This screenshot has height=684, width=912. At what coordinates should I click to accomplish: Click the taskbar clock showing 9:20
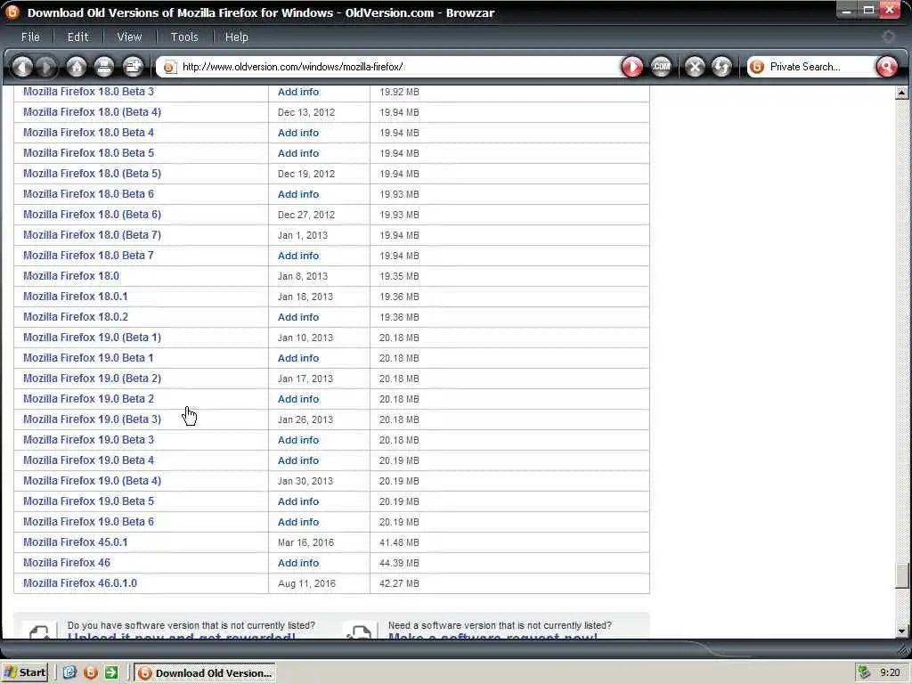click(x=890, y=672)
